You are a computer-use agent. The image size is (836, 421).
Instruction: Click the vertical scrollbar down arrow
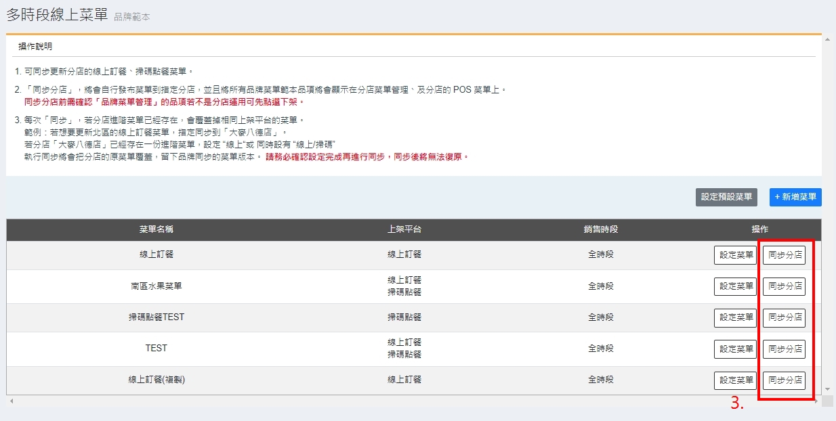(x=827, y=389)
